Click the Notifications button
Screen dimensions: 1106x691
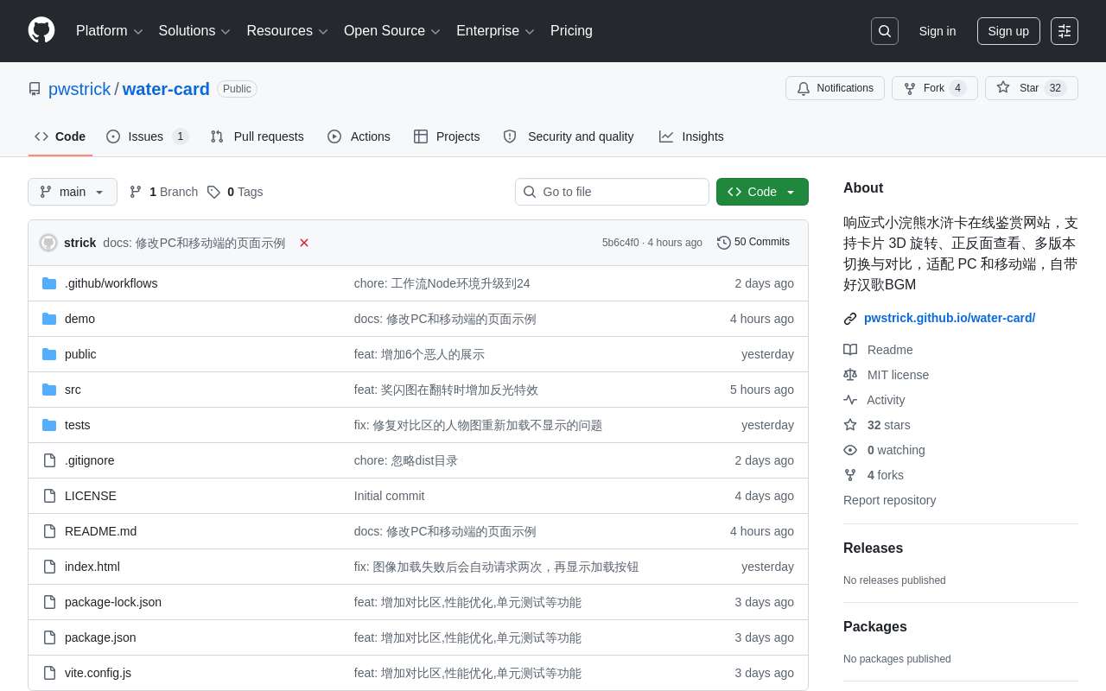click(835, 88)
